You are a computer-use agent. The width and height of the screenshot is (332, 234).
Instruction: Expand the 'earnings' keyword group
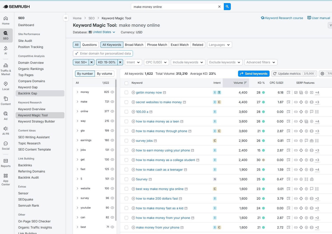click(77, 140)
